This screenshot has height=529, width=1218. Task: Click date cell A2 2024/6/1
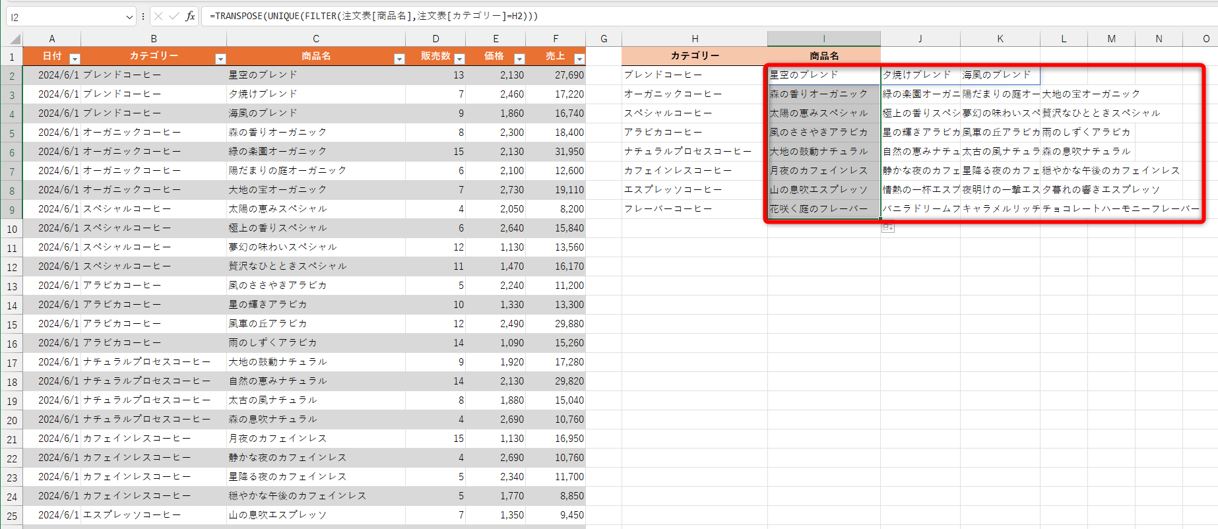click(51, 75)
